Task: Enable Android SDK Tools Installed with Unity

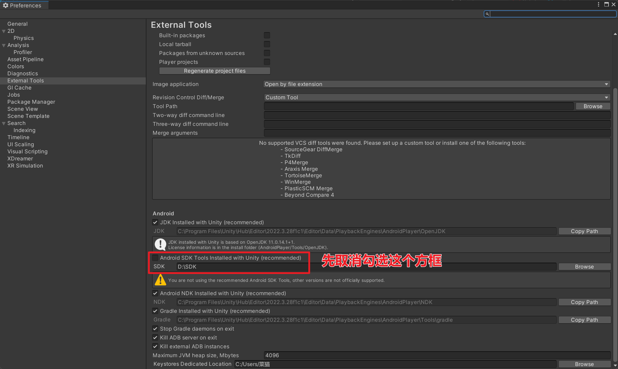Action: pos(155,258)
